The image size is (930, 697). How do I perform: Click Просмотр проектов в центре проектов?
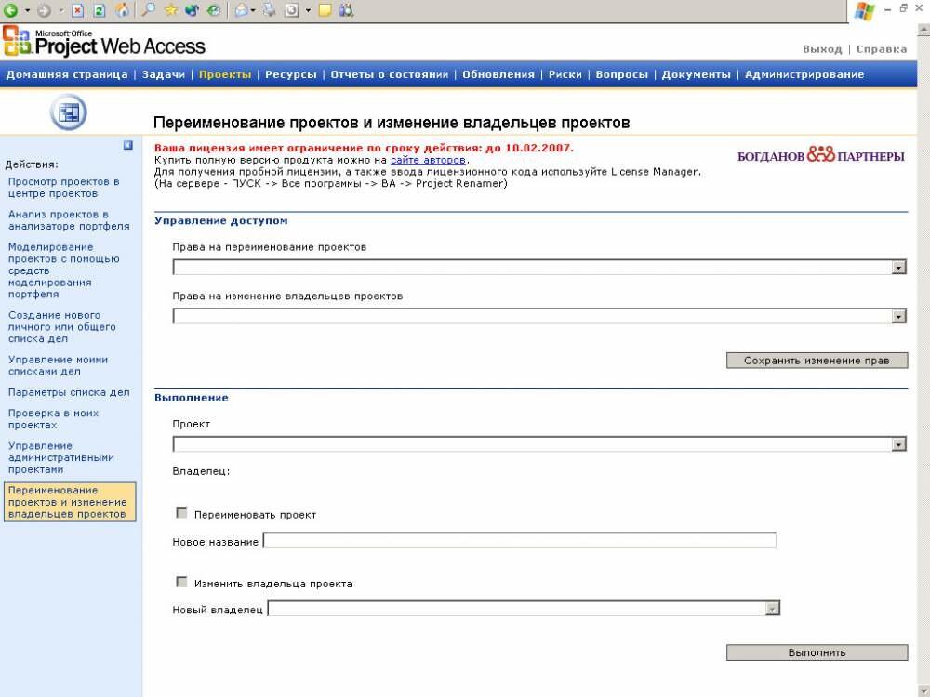tap(64, 188)
